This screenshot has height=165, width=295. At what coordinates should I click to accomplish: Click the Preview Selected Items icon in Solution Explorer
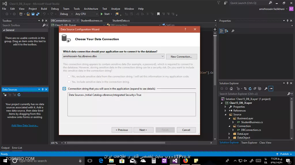[x=271, y=88]
